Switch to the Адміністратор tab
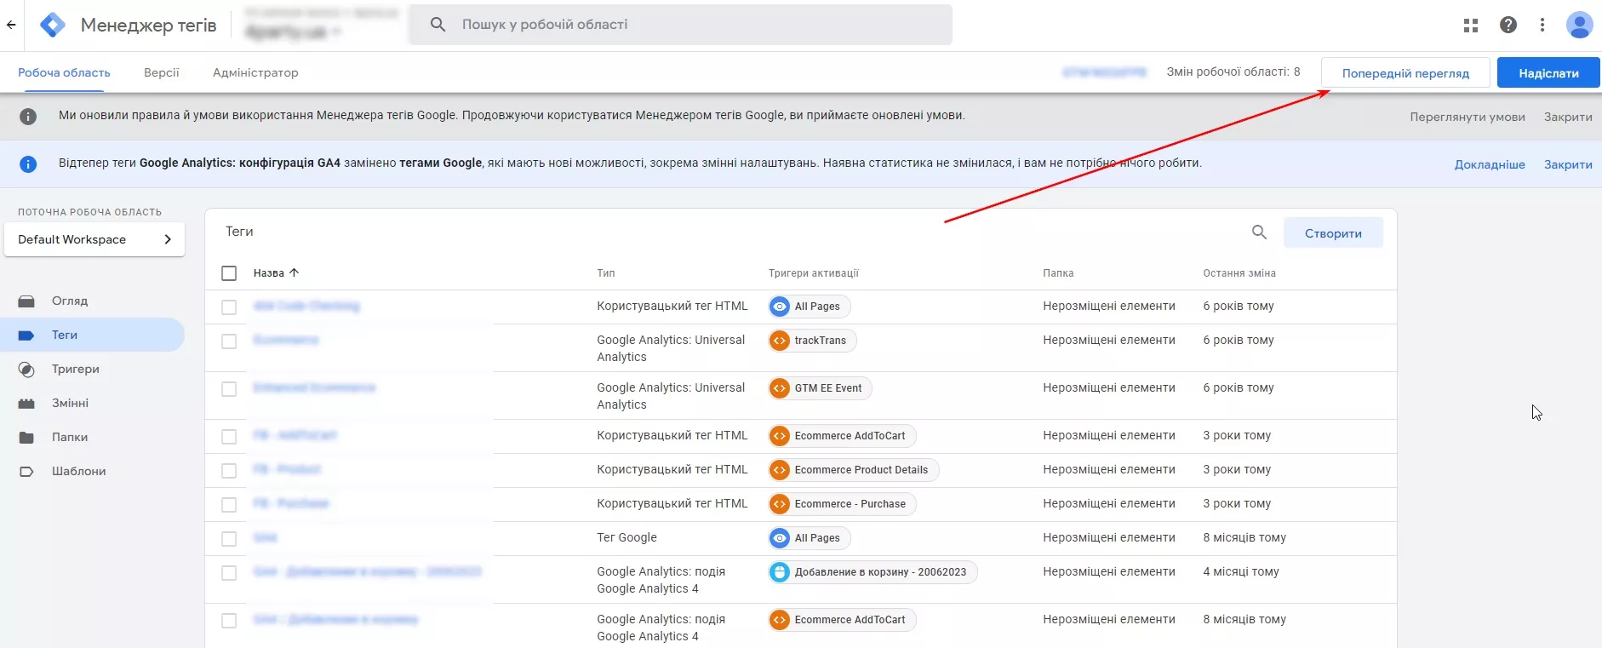 pyautogui.click(x=255, y=72)
